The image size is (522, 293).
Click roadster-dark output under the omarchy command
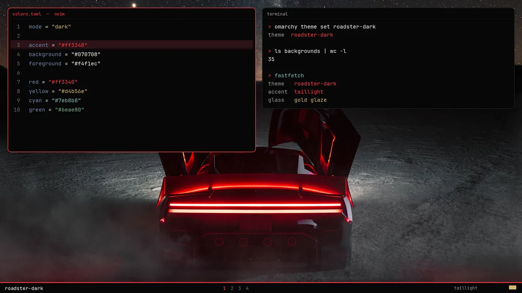point(312,35)
